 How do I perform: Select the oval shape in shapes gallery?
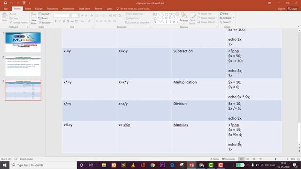(170, 15)
